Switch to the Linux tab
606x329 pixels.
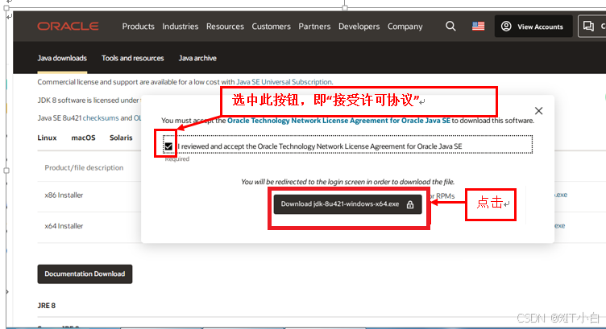click(x=48, y=138)
